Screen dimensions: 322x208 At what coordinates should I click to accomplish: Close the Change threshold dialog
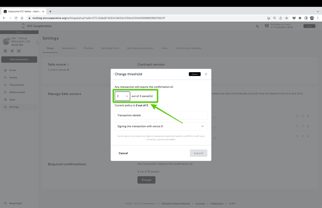pos(206,74)
